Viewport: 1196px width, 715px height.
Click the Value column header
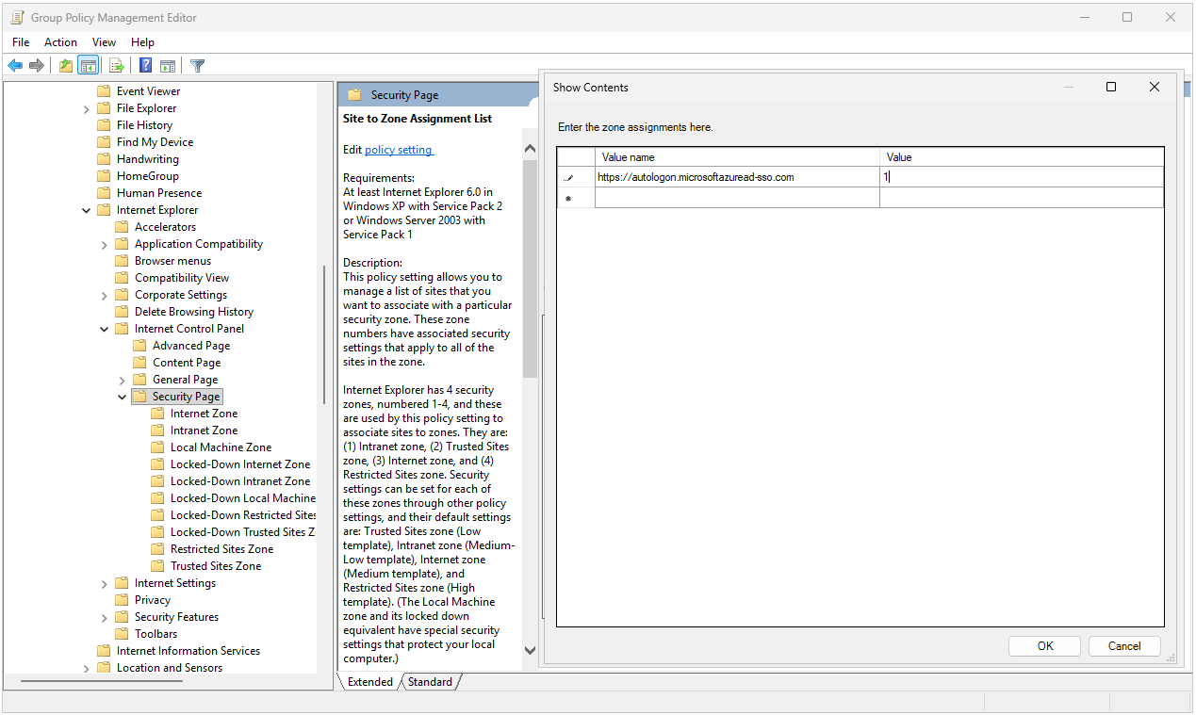[x=1022, y=157]
